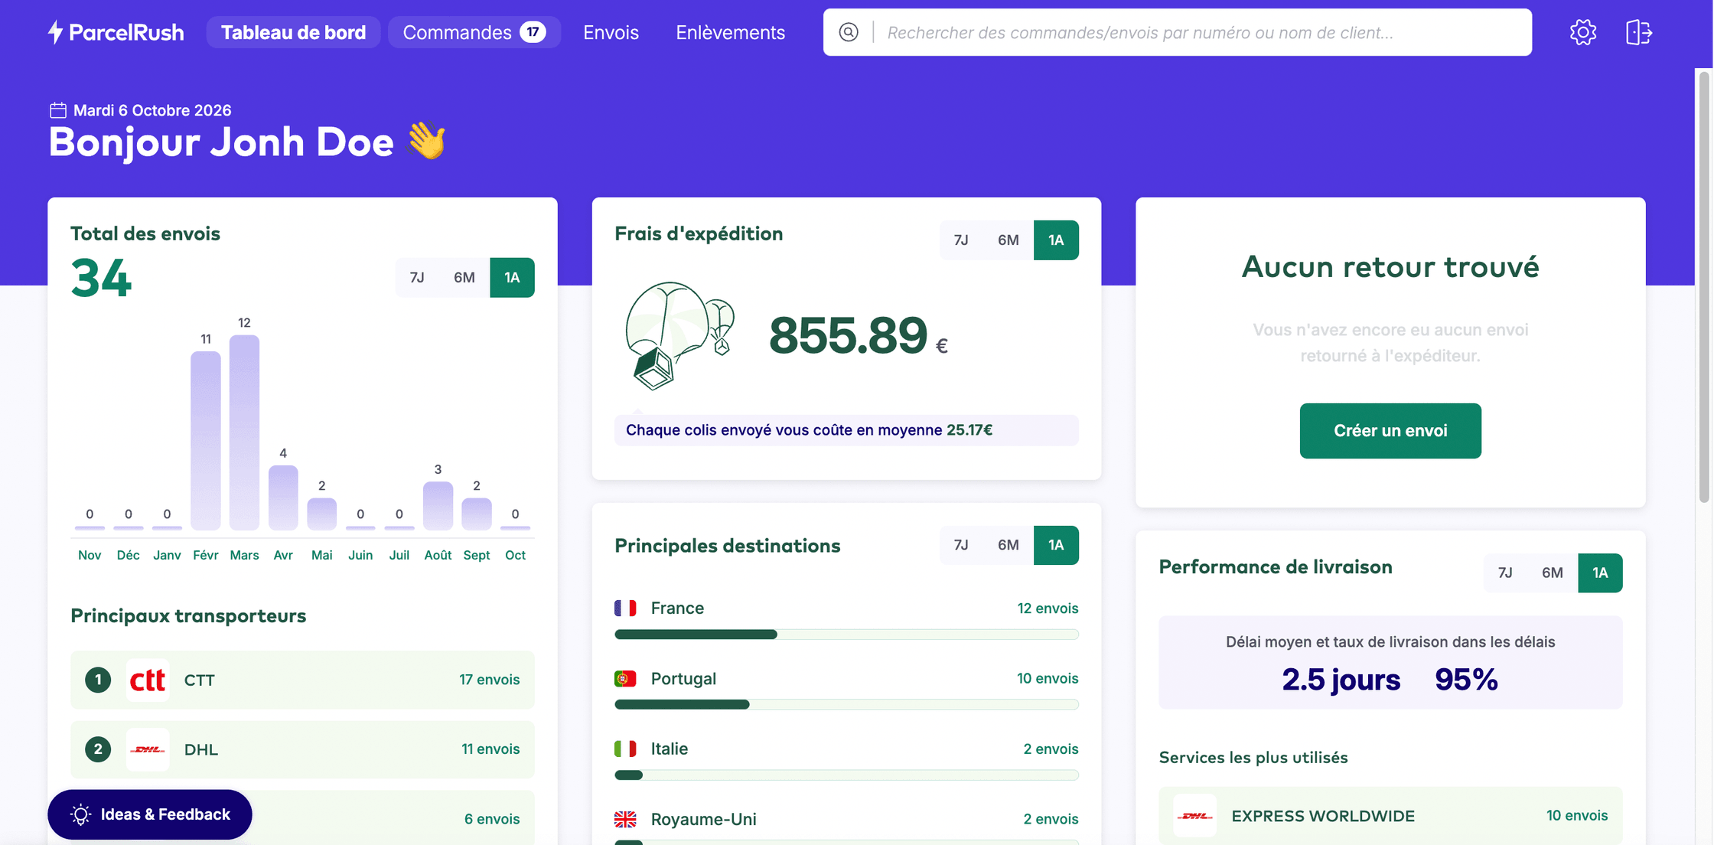Viewport: 1714px width, 845px height.
Task: Click the DHL logo next to Express Worldwide
Action: pos(1195,816)
